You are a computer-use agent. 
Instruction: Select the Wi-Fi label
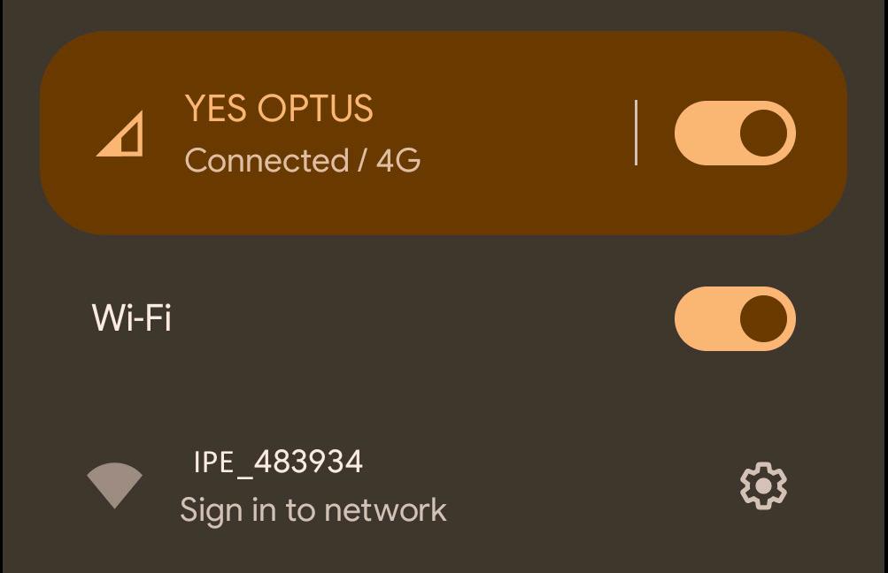coord(131,317)
